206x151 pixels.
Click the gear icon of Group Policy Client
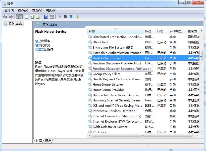(90, 74)
